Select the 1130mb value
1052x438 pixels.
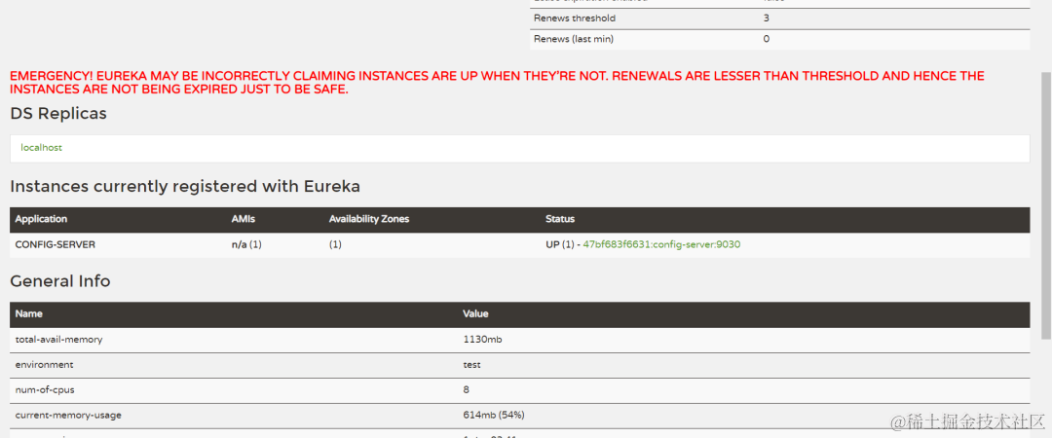[x=482, y=340]
